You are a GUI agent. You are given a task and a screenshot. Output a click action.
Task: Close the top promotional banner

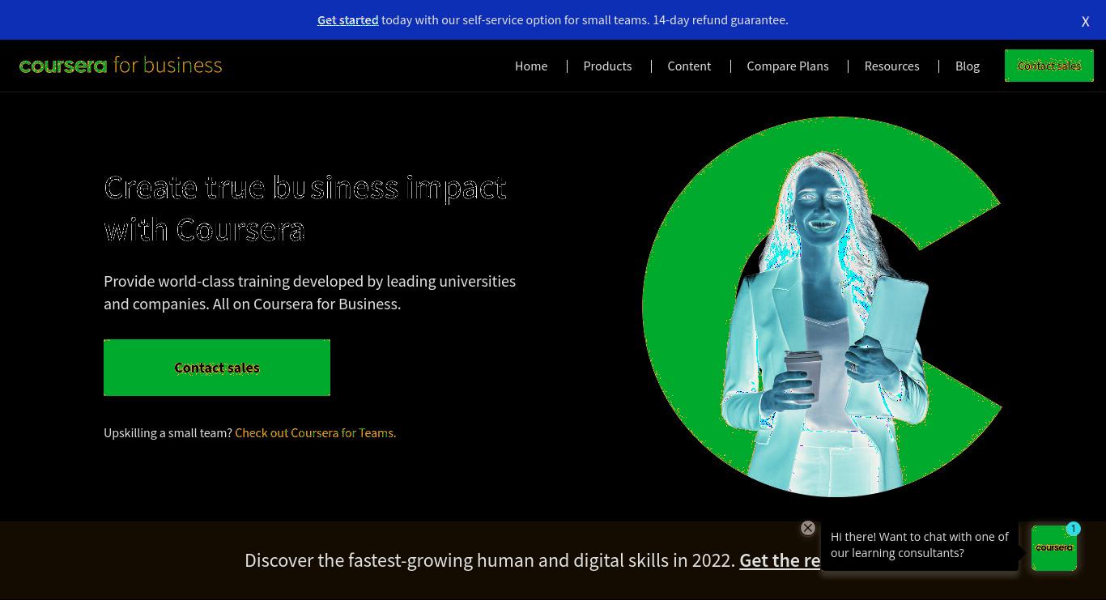pyautogui.click(x=1085, y=22)
